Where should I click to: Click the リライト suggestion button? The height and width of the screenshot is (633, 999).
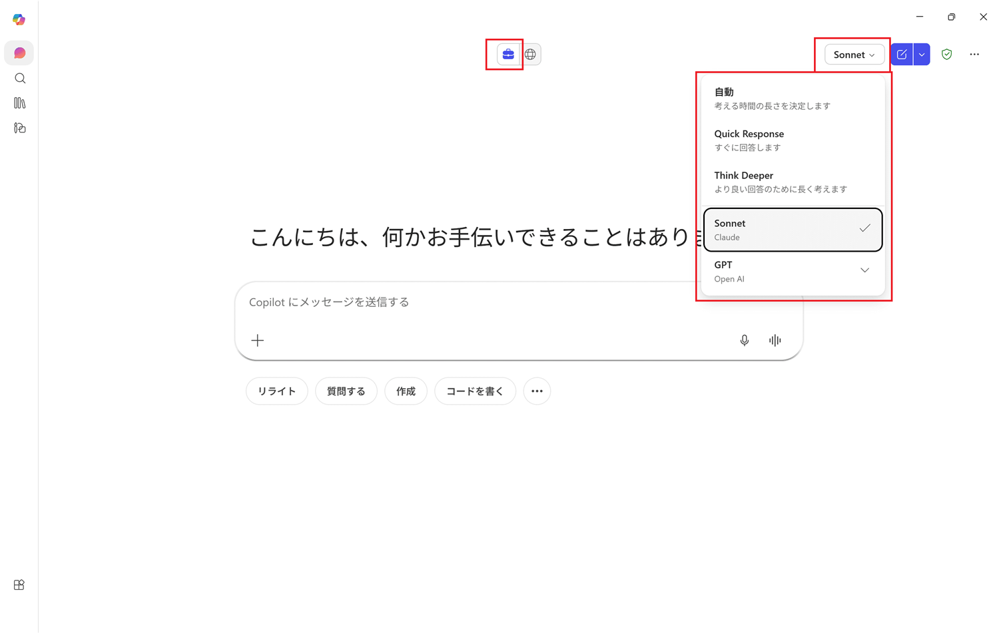click(277, 391)
